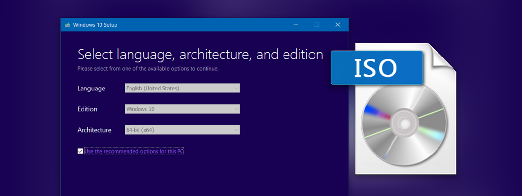522x196 pixels.
Task: Click the Edition field label
Action: [87, 109]
